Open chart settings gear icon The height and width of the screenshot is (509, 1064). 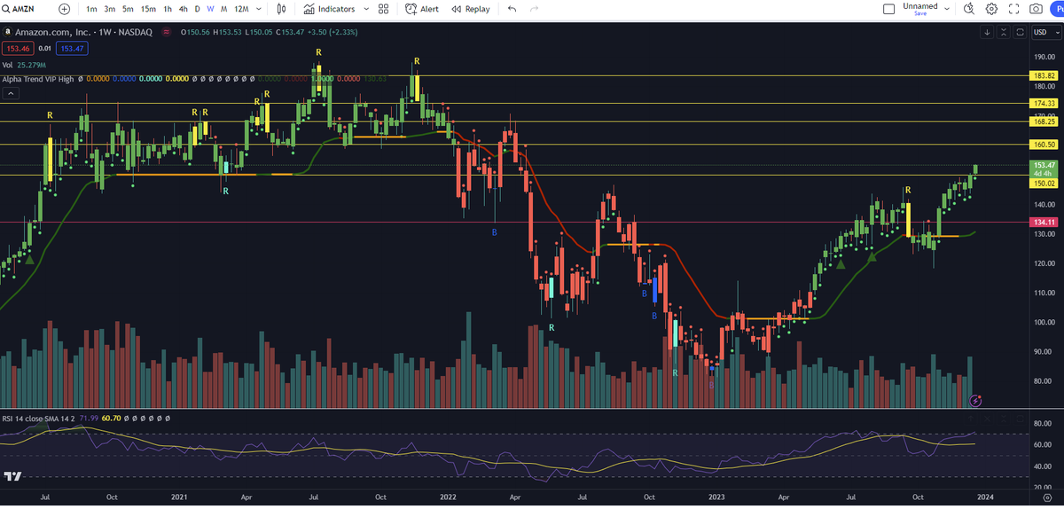pos(991,9)
